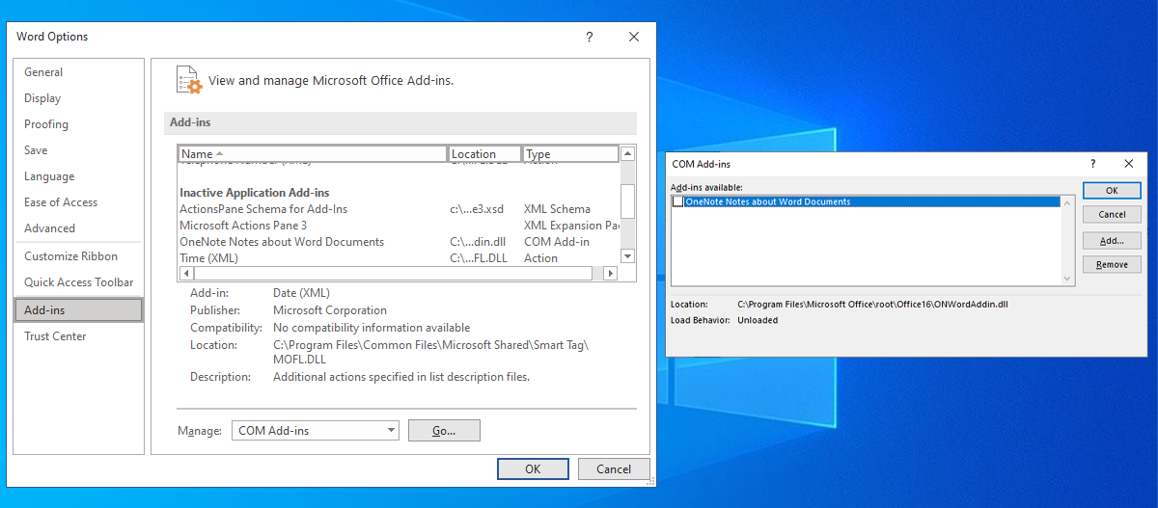The image size is (1158, 508).
Task: Click right arrow of horizontal scrollbar
Action: point(610,274)
